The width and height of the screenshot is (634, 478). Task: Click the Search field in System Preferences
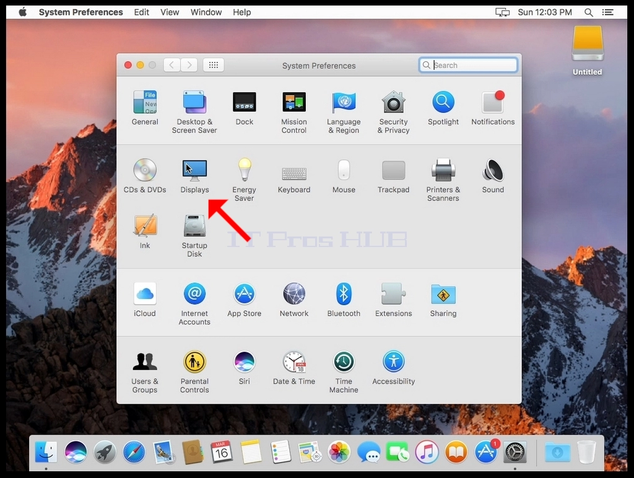(x=468, y=65)
